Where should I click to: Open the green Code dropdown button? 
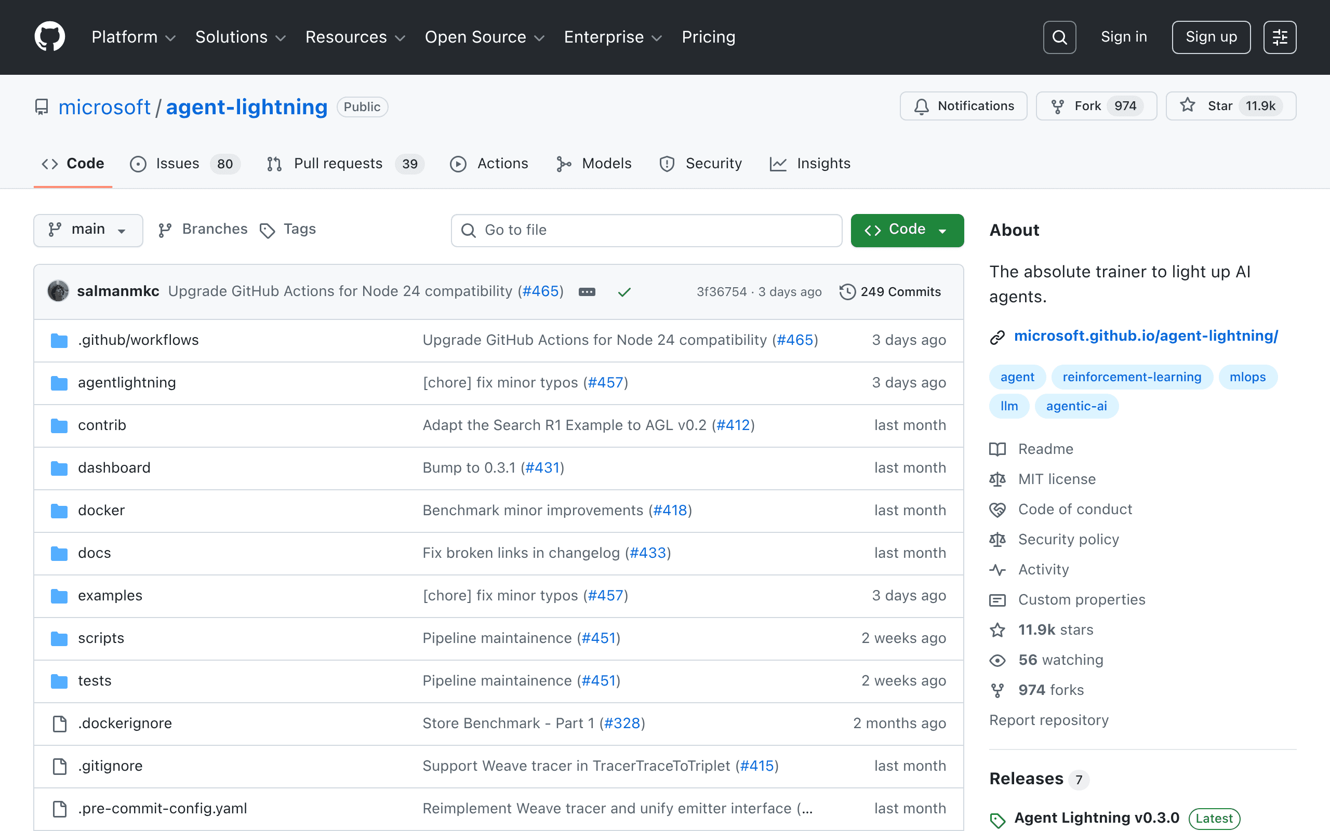907,230
